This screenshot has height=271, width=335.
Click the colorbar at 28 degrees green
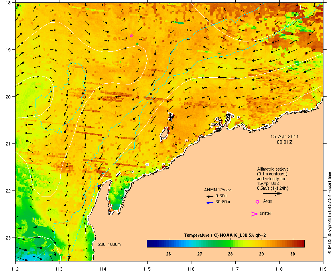(x=231, y=244)
